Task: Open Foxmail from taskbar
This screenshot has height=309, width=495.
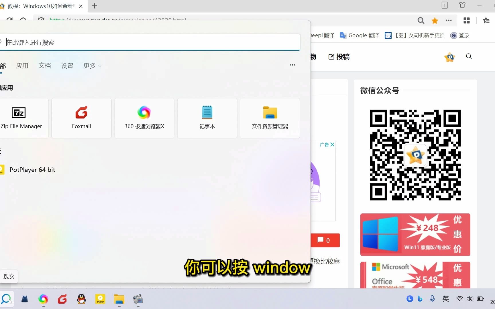Action: (x=62, y=299)
